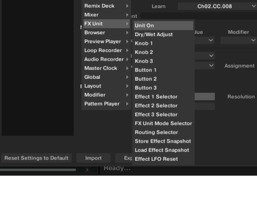Choose Effect LFO Reset

163,159
